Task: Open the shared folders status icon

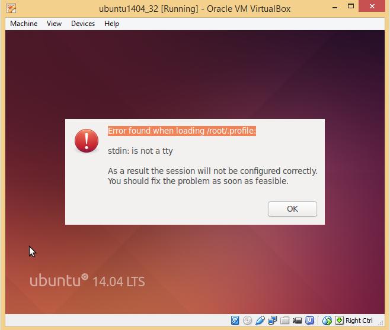Action: pyautogui.click(x=284, y=321)
